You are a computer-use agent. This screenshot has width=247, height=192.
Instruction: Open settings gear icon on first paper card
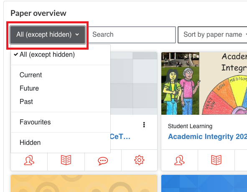(x=139, y=160)
